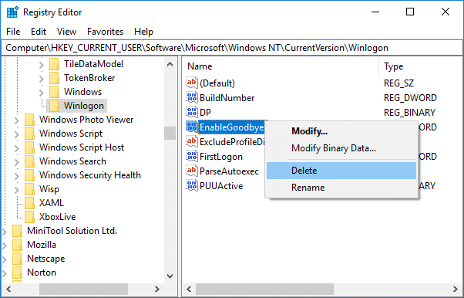Select the (Default) string value icon
The height and width of the screenshot is (298, 464).
192,83
